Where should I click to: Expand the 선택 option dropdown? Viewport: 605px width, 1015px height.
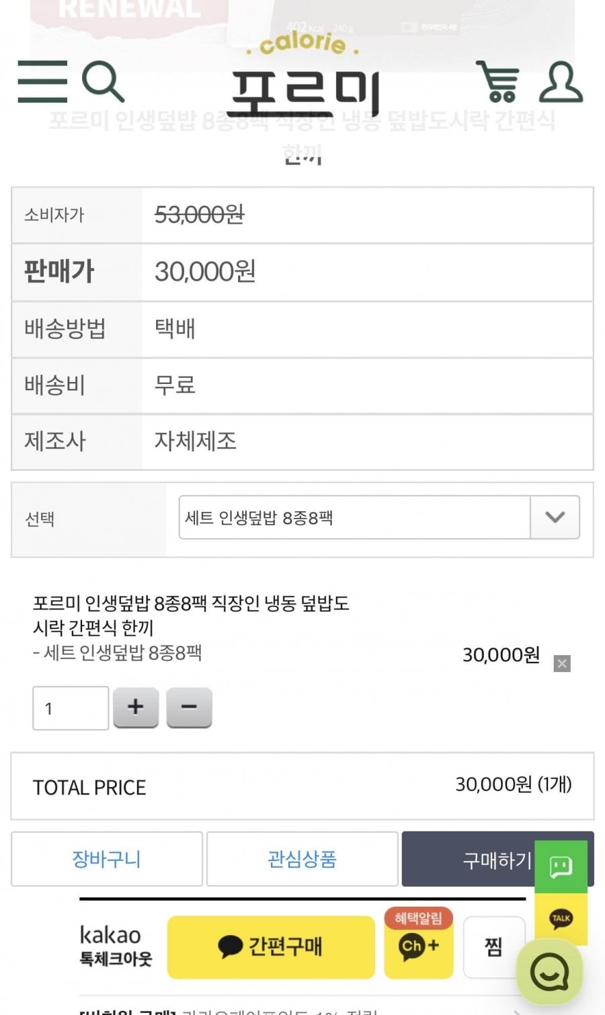pos(354,517)
